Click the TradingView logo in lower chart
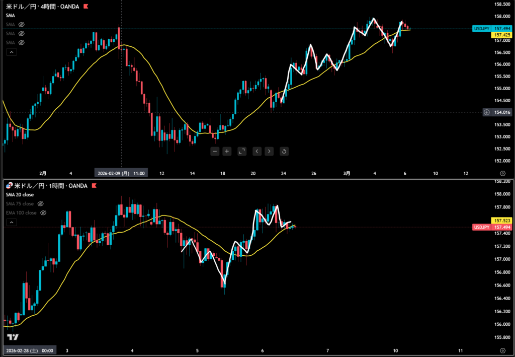Image resolution: width=515 pixels, height=357 pixels. click(13, 337)
